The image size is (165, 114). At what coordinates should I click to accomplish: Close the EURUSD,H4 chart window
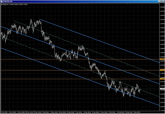pyautogui.click(x=163, y=2)
